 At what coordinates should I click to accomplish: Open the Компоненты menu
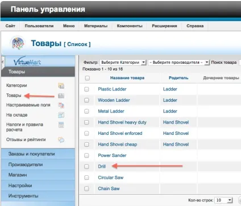pyautogui.click(x=130, y=26)
